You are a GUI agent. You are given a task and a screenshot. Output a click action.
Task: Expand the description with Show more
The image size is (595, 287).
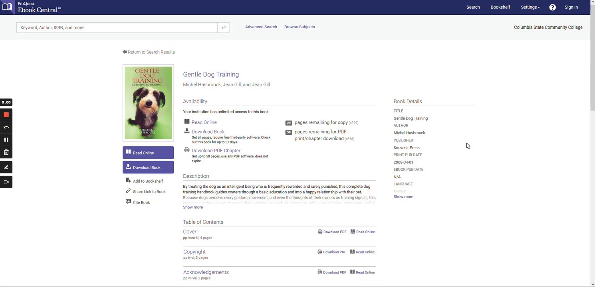(193, 207)
